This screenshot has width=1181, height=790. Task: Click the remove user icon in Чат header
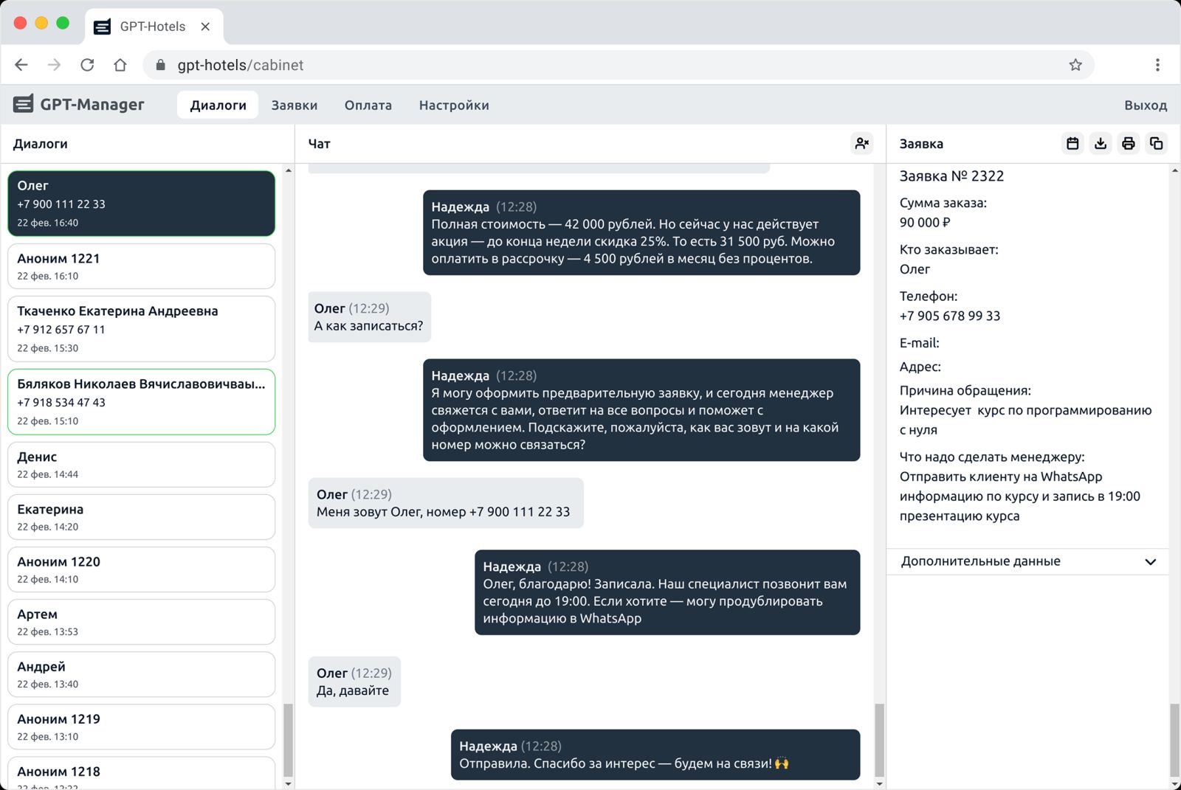point(861,143)
